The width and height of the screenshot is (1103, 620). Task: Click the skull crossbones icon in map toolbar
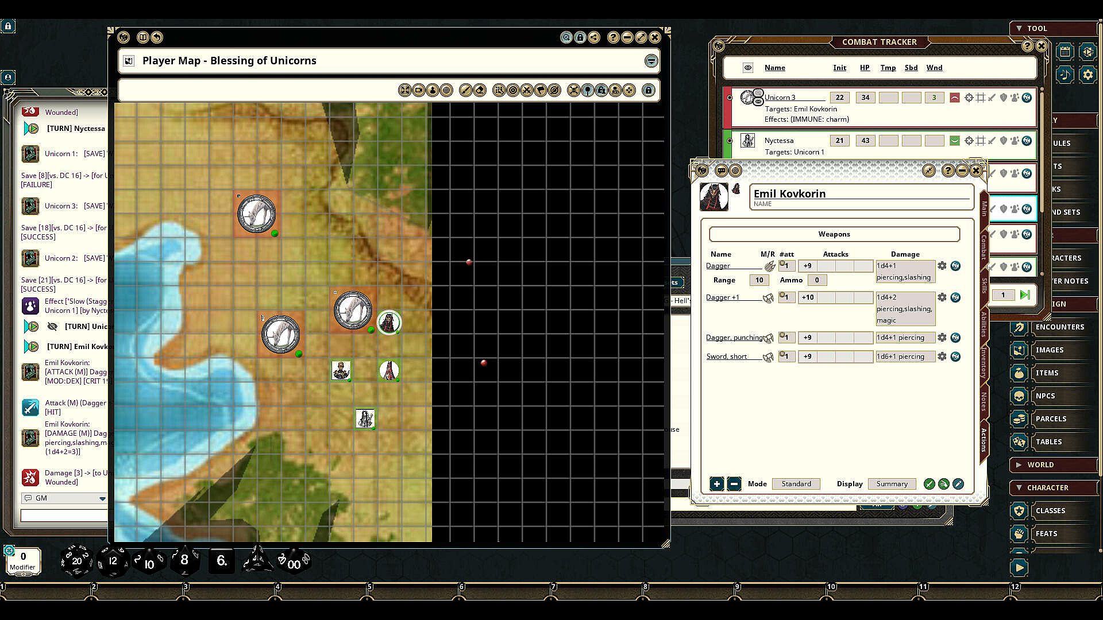pyautogui.click(x=573, y=90)
